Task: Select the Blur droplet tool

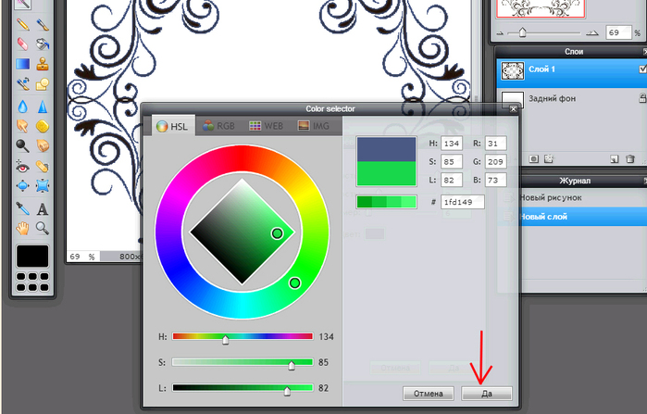Action: 23,107
